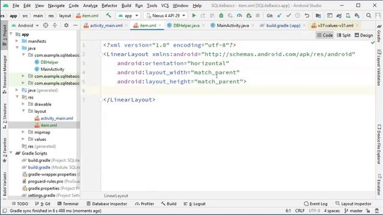The height and width of the screenshot is (215, 383).
Task: Click the Search Everywhere magnifier
Action: tap(369, 16)
